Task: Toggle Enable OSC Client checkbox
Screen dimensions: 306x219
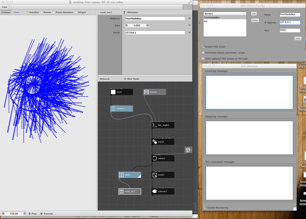Action: pyautogui.click(x=203, y=47)
